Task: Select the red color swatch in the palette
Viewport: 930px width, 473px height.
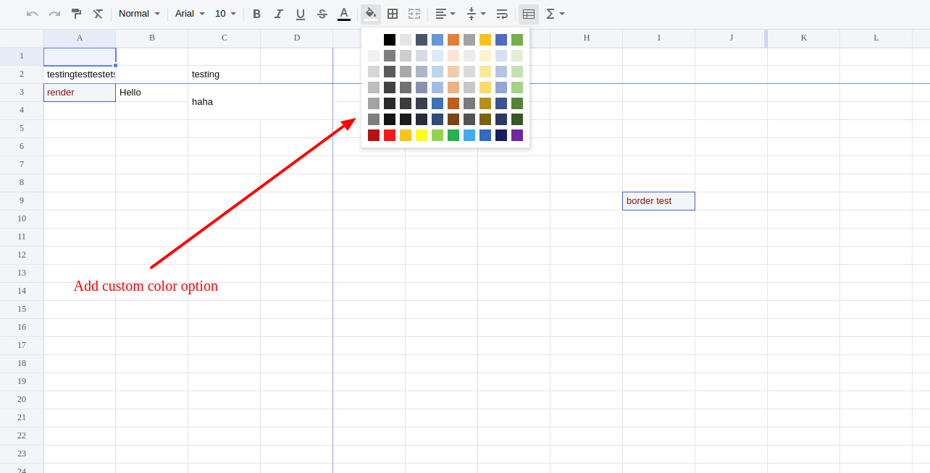Action: tap(389, 135)
